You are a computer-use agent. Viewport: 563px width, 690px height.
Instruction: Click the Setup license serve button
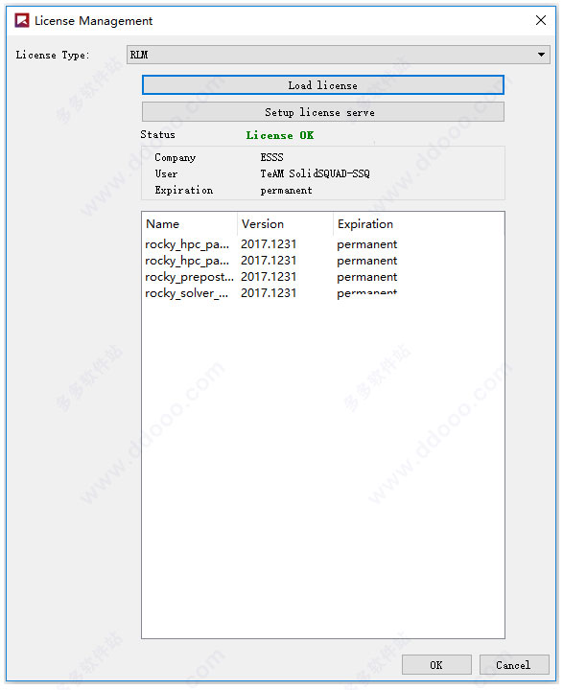[x=323, y=112]
